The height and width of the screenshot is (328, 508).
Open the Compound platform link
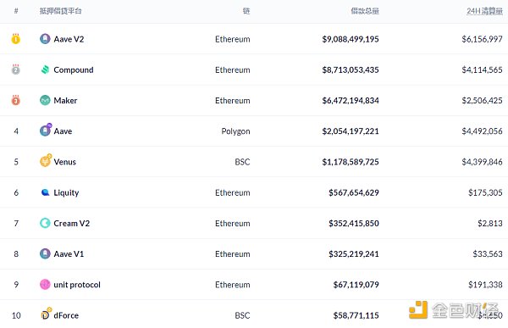coord(74,69)
